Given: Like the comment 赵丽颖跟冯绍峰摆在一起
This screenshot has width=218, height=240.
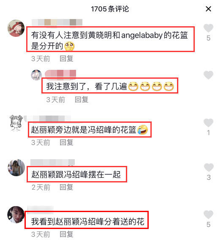Looking at the screenshot, I should click(x=209, y=167).
